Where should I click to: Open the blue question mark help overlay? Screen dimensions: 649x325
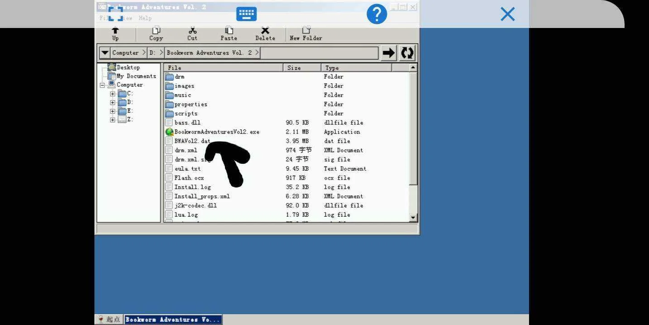(x=377, y=14)
